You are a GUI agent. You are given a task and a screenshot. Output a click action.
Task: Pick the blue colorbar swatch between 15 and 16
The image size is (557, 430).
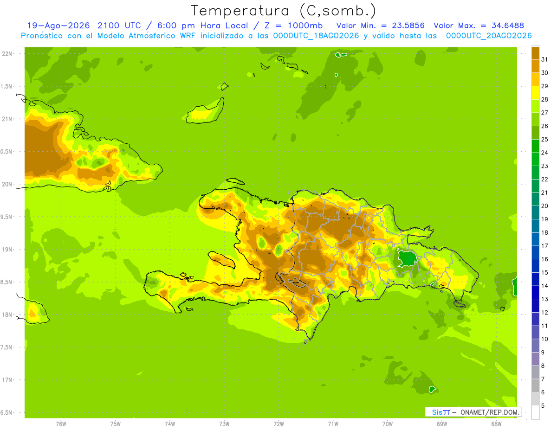[535, 266]
